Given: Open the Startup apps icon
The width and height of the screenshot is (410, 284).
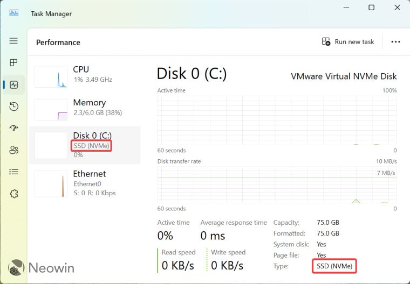Looking at the screenshot, I should pyautogui.click(x=13, y=128).
